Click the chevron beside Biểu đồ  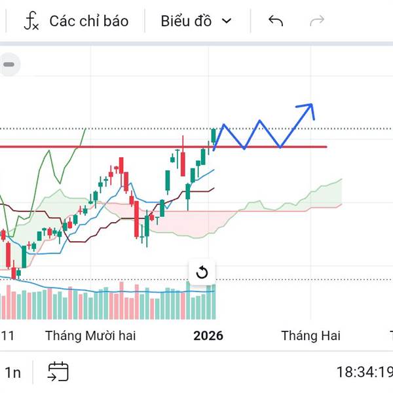[227, 21]
